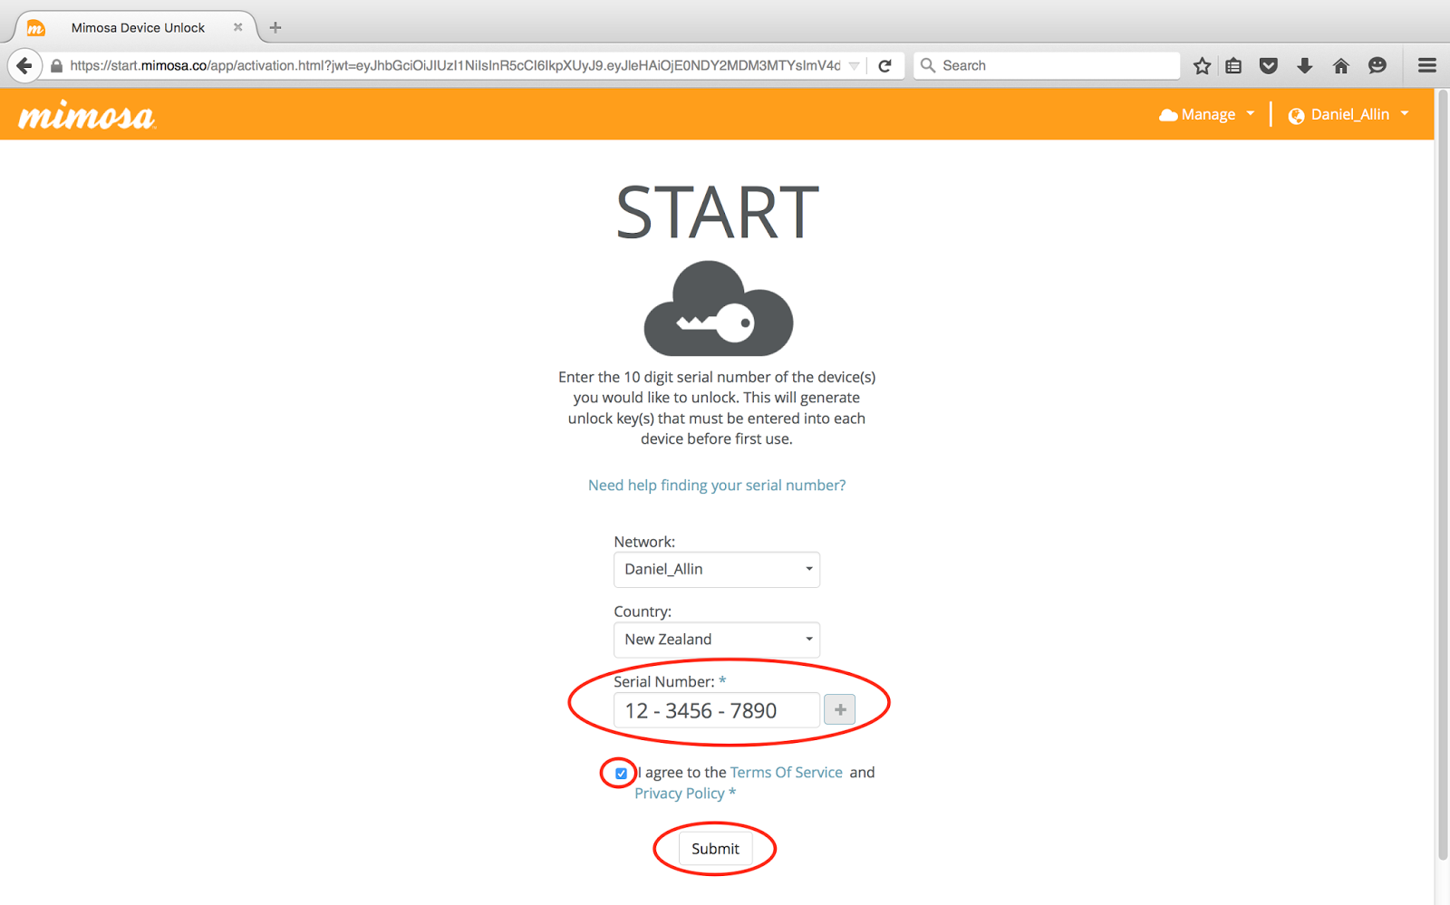Open the Privacy Policy link
This screenshot has height=905, width=1450.
[680, 793]
